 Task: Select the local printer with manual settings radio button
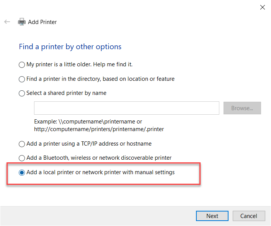point(22,173)
